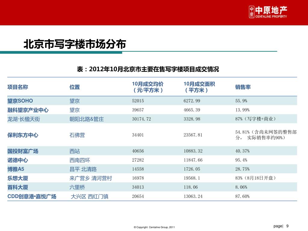Image resolution: width=308 pixels, height=231 pixels.
Task: Select location 六里桥
Action: pos(77,187)
